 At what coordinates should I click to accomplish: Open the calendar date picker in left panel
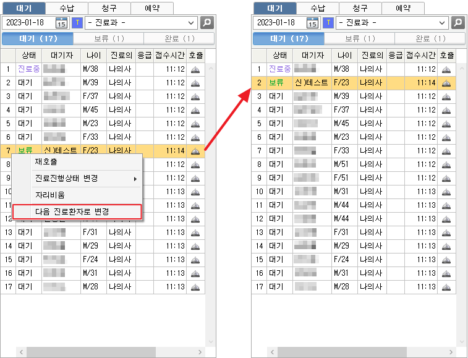tap(61, 23)
